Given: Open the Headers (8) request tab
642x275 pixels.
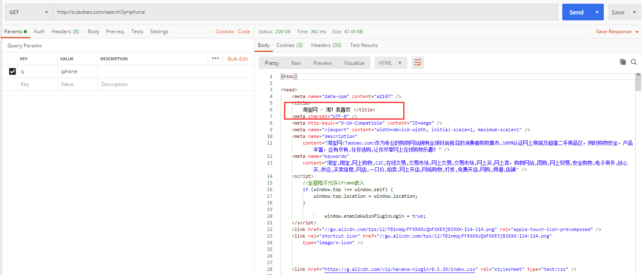Looking at the screenshot, I should [x=65, y=32].
